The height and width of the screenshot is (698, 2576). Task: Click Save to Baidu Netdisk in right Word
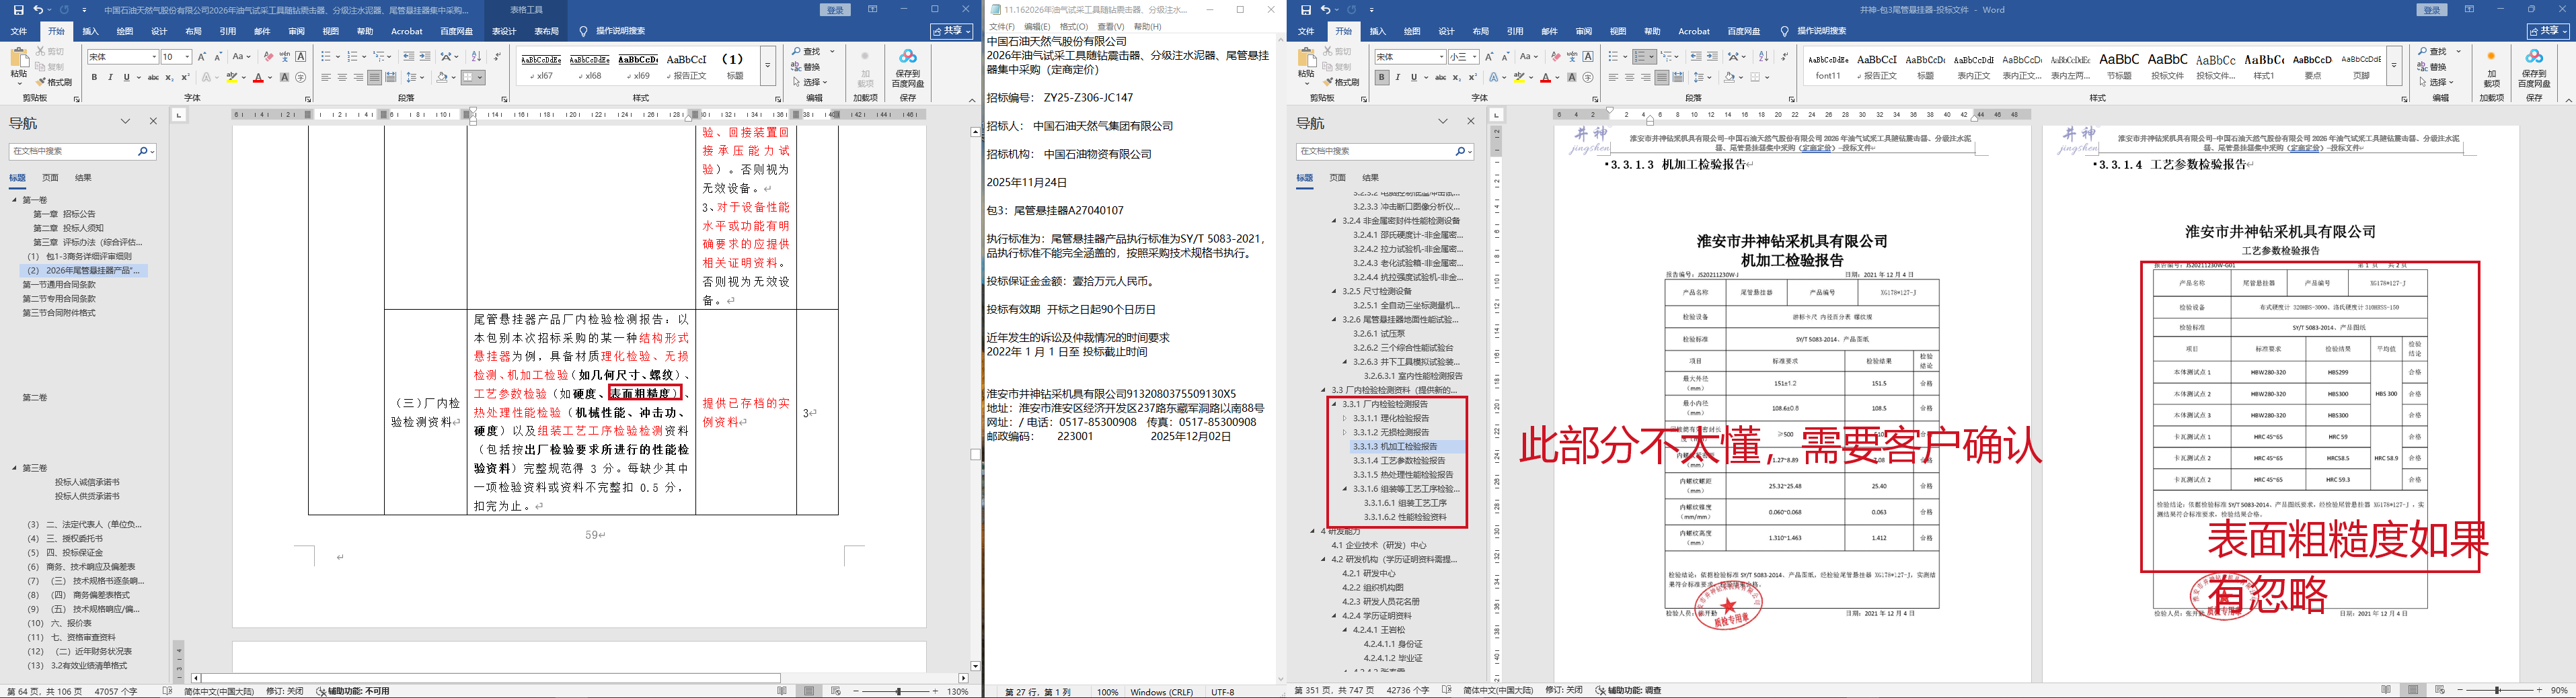click(2534, 68)
